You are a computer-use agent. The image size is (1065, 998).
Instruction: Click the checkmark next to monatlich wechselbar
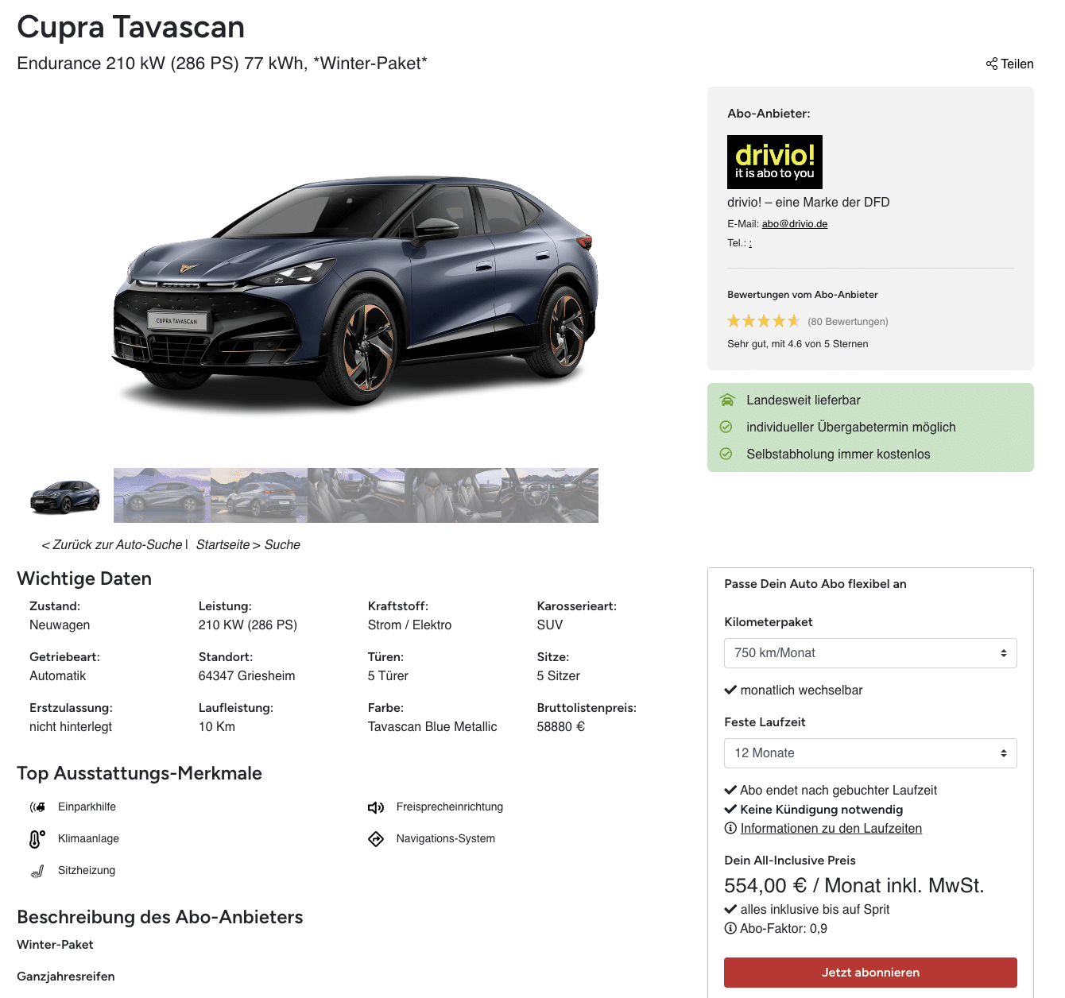tap(730, 690)
